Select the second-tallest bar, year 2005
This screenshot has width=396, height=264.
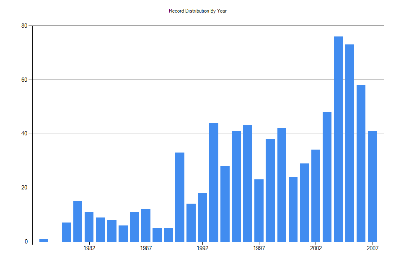point(349,143)
